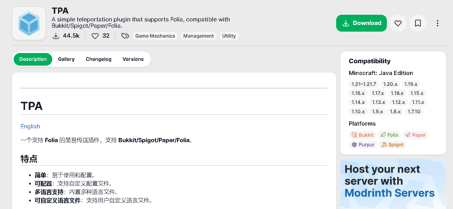Click the Bukkit platform icon tag
Viewport: 453px width, 209px height.
click(362, 135)
